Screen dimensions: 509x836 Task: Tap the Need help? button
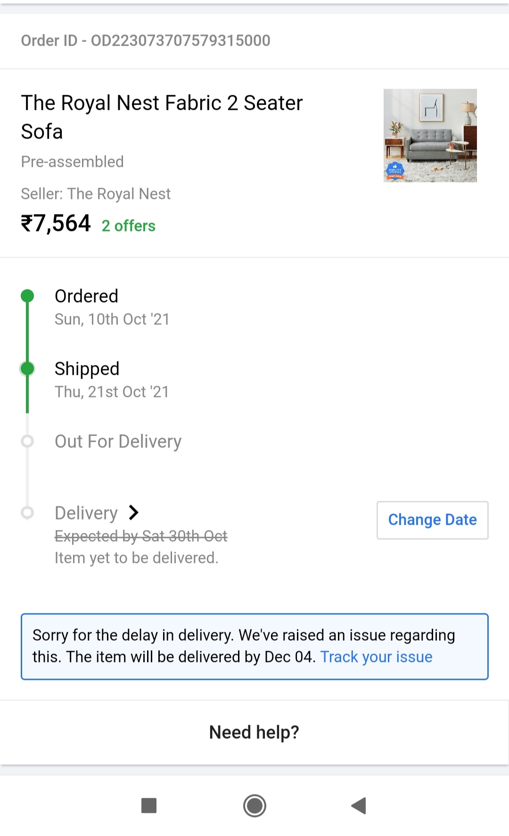click(254, 732)
